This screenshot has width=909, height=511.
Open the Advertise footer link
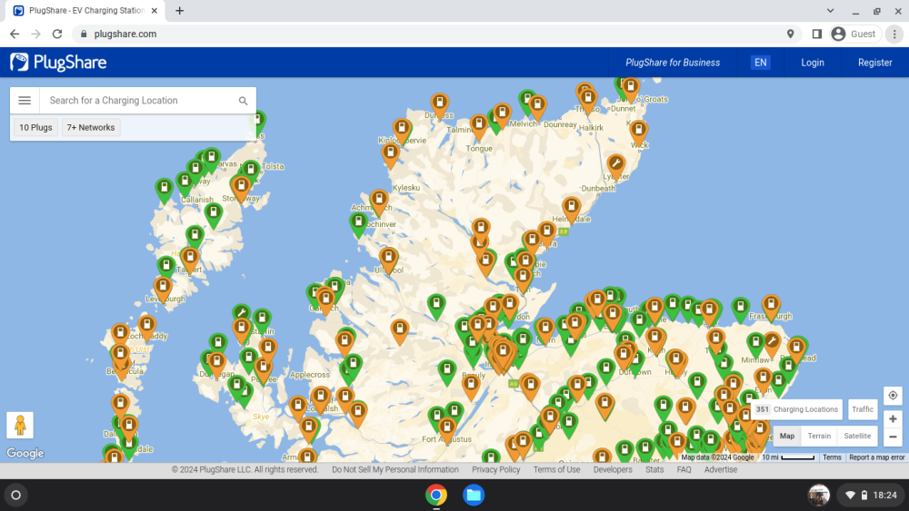point(721,470)
